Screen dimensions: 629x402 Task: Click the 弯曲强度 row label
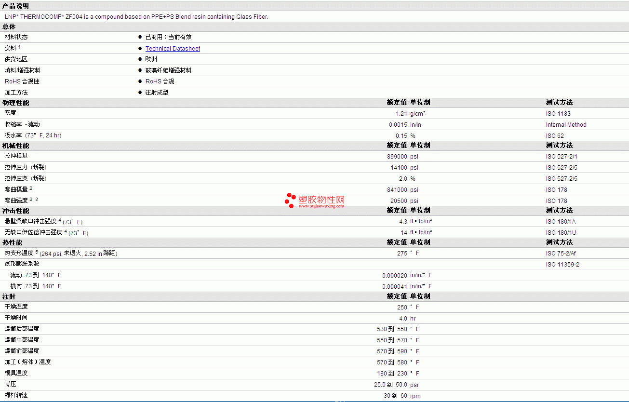tap(16, 201)
